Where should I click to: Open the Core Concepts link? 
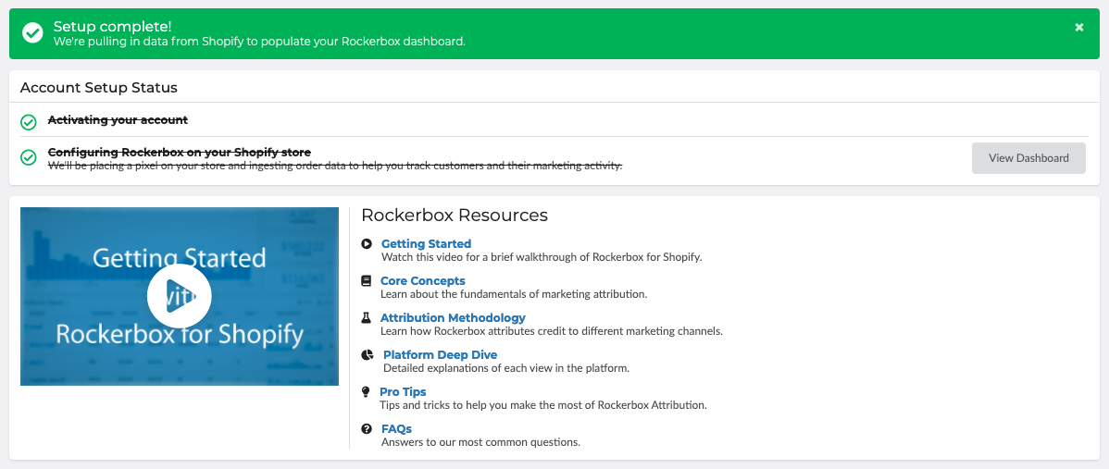pos(423,280)
